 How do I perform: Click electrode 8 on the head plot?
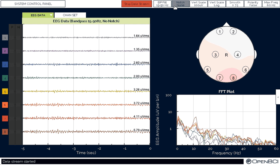coord(233,78)
